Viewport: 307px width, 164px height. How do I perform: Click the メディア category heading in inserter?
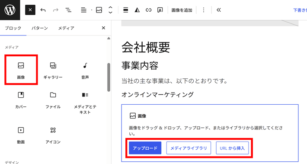(x=12, y=47)
